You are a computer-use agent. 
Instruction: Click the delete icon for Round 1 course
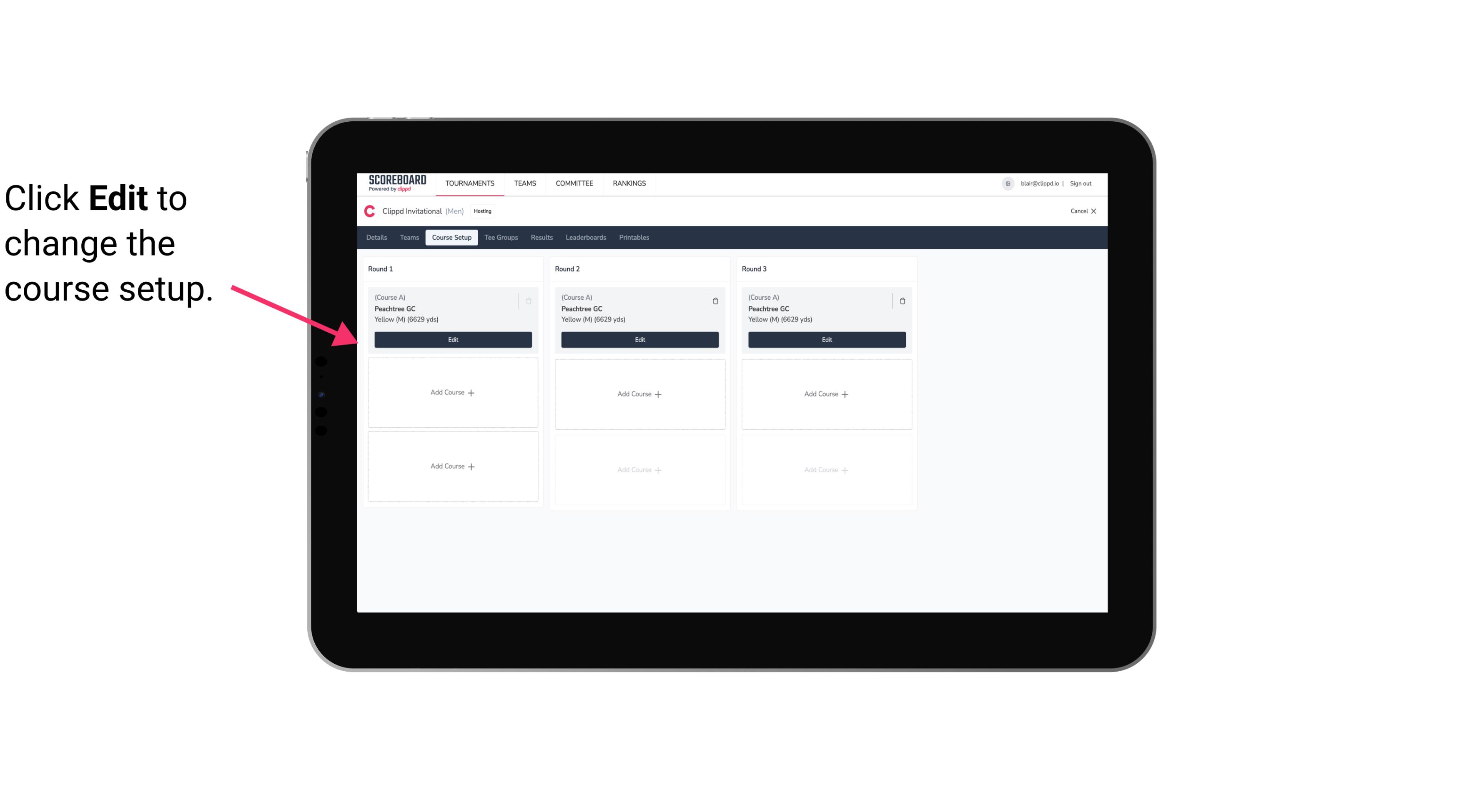(529, 300)
